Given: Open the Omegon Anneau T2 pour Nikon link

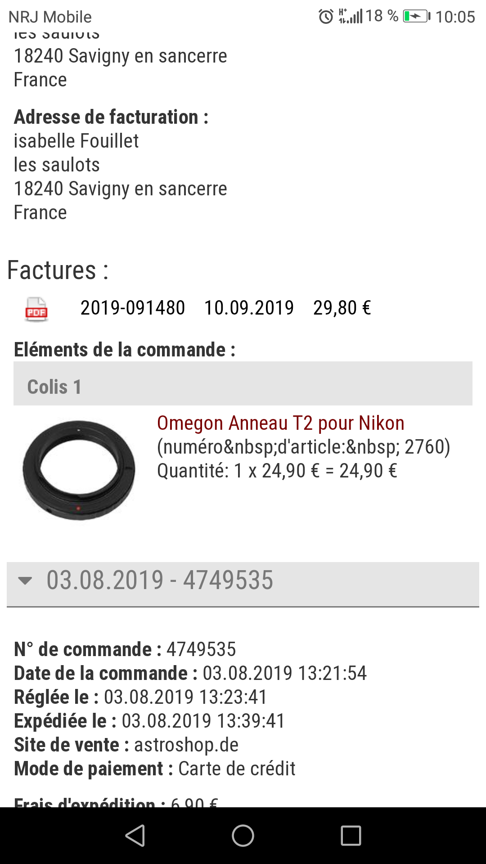Looking at the screenshot, I should click(280, 423).
